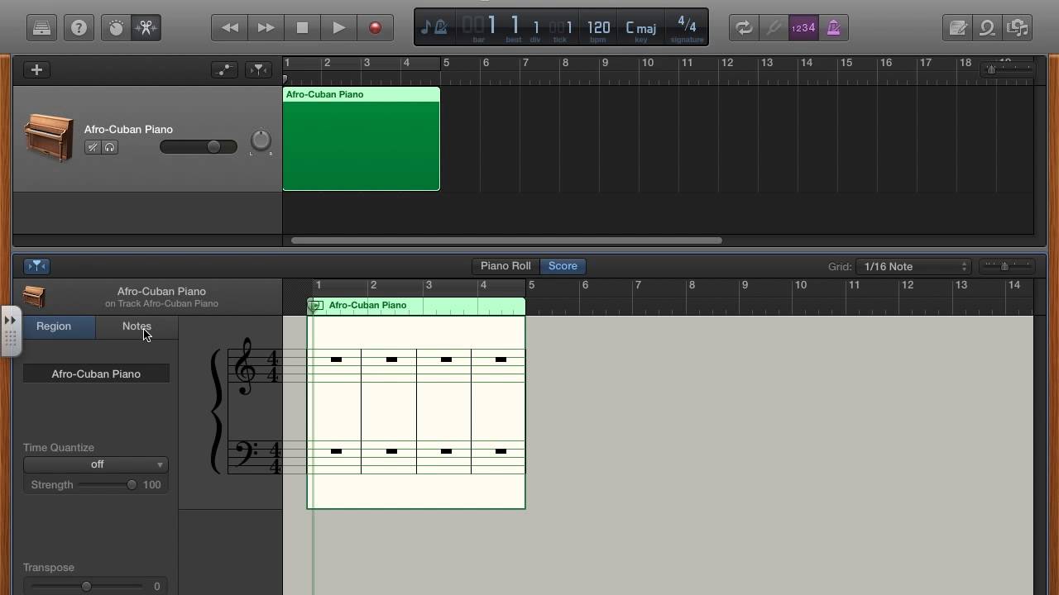
Task: Solo the Afro-Cuban Piano track
Action: pos(110,147)
